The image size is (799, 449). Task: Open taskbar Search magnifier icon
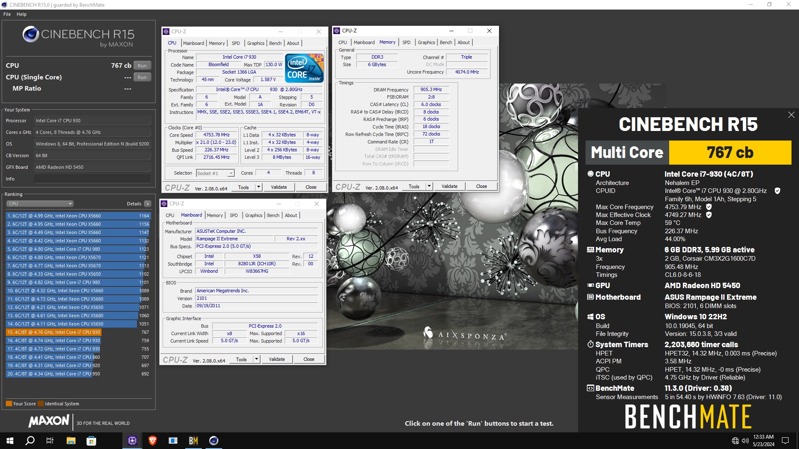click(x=30, y=441)
